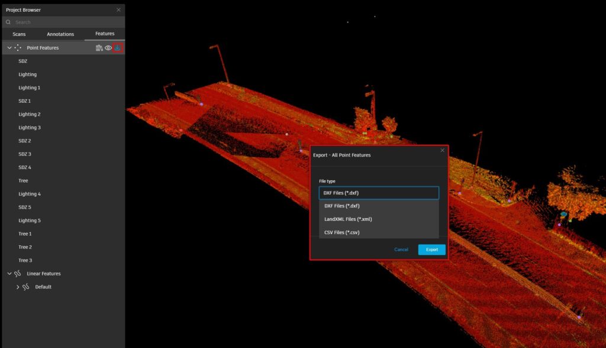Toggle Point Features visibility eye icon
The height and width of the screenshot is (348, 606).
(108, 48)
